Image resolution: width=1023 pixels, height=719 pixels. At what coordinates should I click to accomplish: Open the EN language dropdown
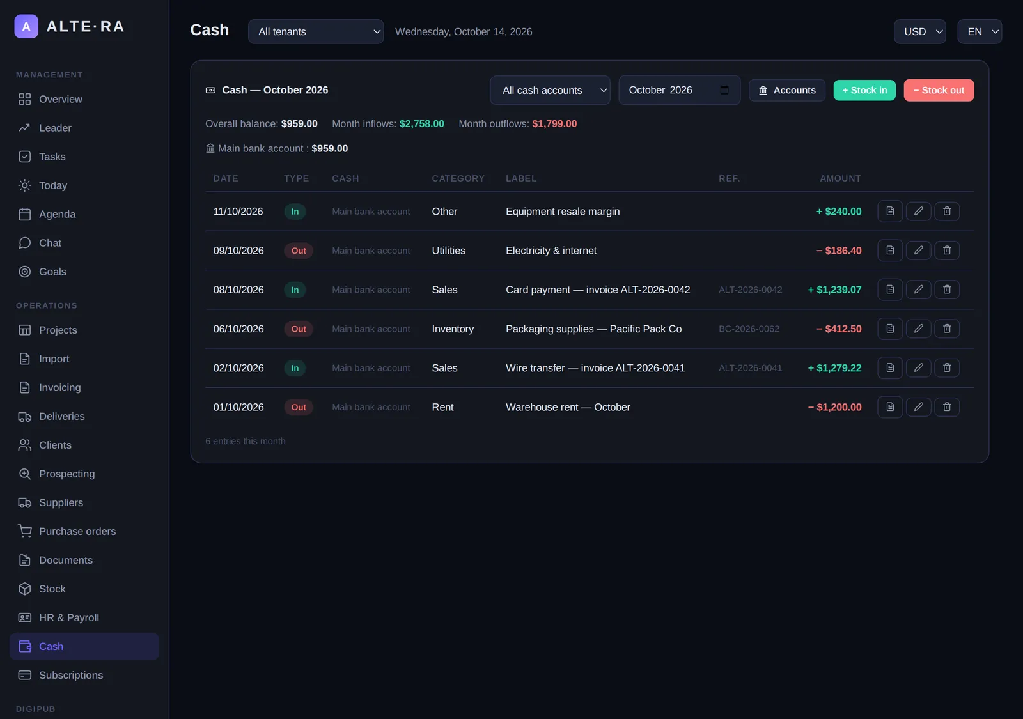tap(980, 31)
